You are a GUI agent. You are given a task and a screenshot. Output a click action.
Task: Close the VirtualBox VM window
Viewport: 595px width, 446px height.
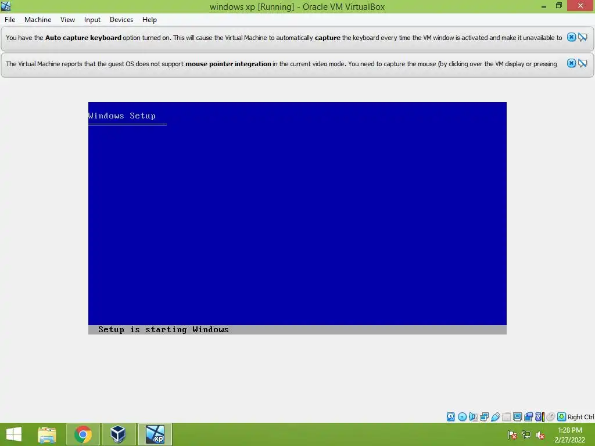pyautogui.click(x=580, y=6)
